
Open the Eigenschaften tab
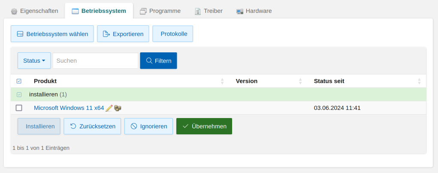(x=34, y=11)
